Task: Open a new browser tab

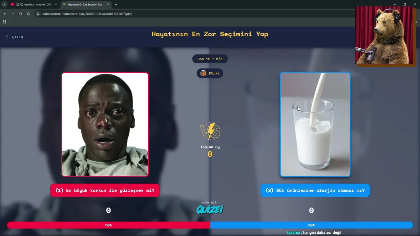Action: [116, 5]
